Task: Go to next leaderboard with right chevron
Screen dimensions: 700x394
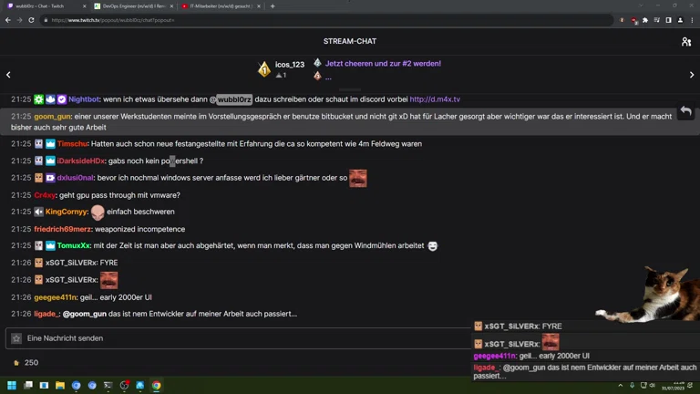Action: pos(691,75)
